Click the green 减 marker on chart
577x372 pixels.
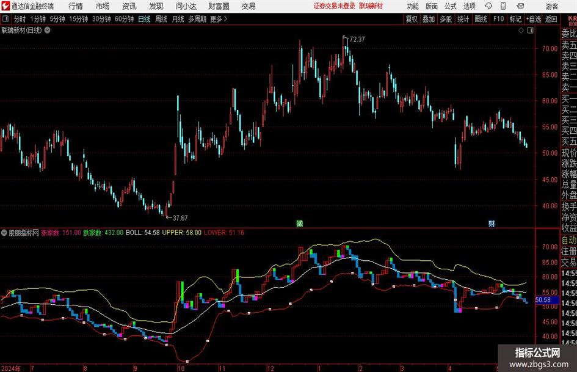point(300,223)
